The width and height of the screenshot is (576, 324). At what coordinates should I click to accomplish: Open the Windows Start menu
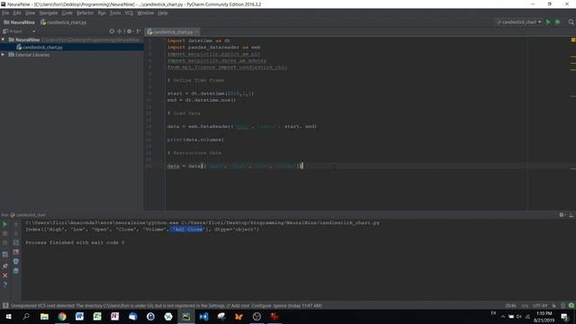point(8,316)
